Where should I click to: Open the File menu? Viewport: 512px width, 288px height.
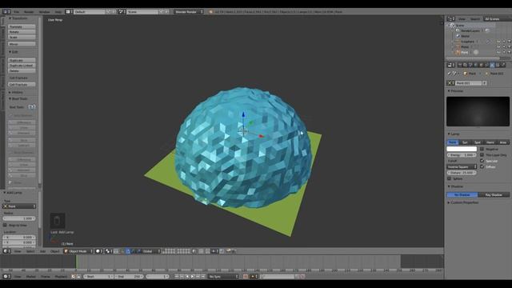[16, 12]
